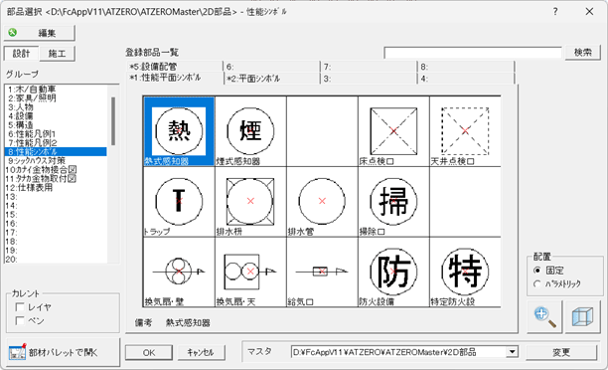Close the 部品選択 dialog
This screenshot has width=608, height=370.
pyautogui.click(x=589, y=12)
